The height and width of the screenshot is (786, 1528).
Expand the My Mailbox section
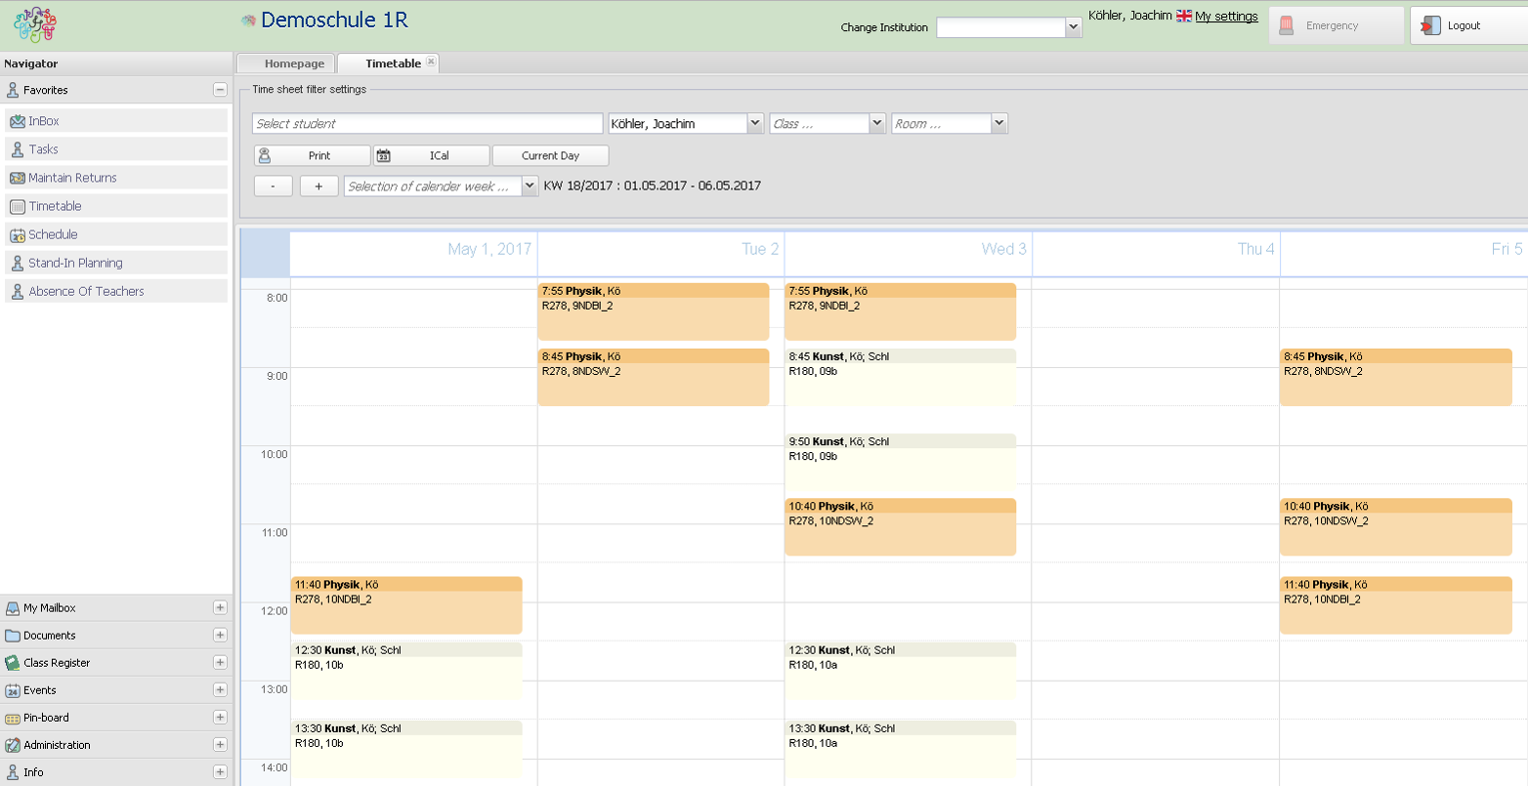(220, 608)
